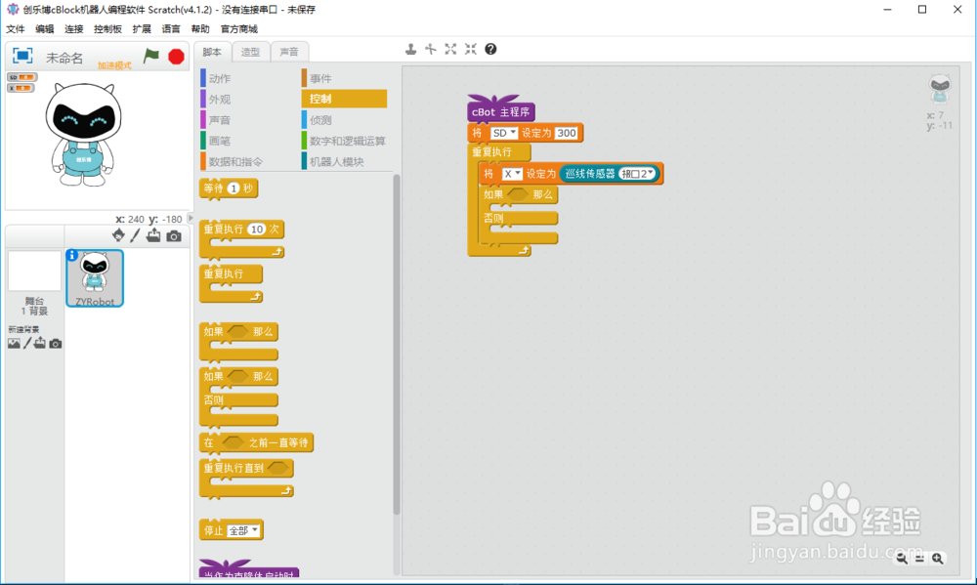Zoom in the scripts area with magnifier icon
This screenshot has width=977, height=585.
click(x=938, y=559)
